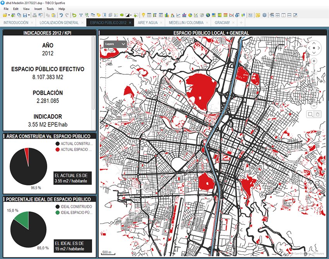
Task: Expand the Open file dropdown arrow
Action: (9, 15)
